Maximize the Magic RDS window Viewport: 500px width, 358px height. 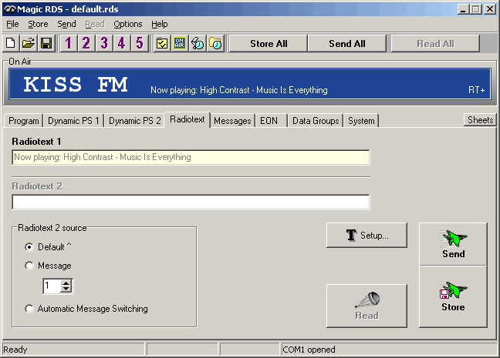(x=475, y=9)
